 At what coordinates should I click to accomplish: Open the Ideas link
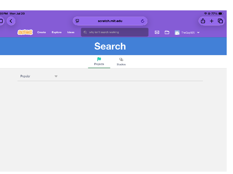coord(71,32)
